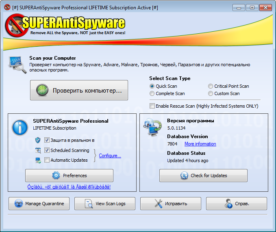Viewport: 276px width, 232px height.
Task: Maximize the SUPERAntiSpyware window
Action: click(x=252, y=8)
